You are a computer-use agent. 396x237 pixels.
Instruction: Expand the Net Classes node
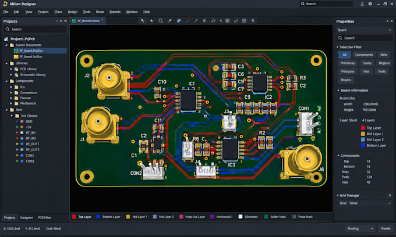click(x=12, y=116)
